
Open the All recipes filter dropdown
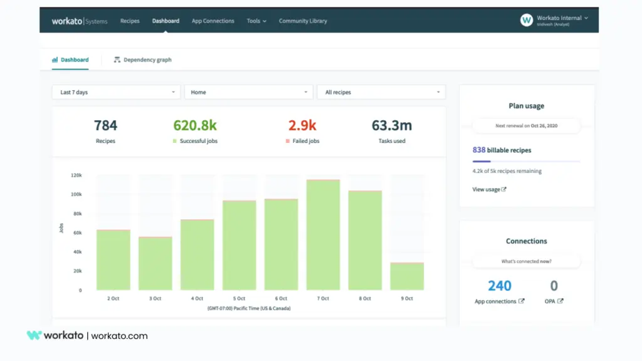tap(381, 92)
